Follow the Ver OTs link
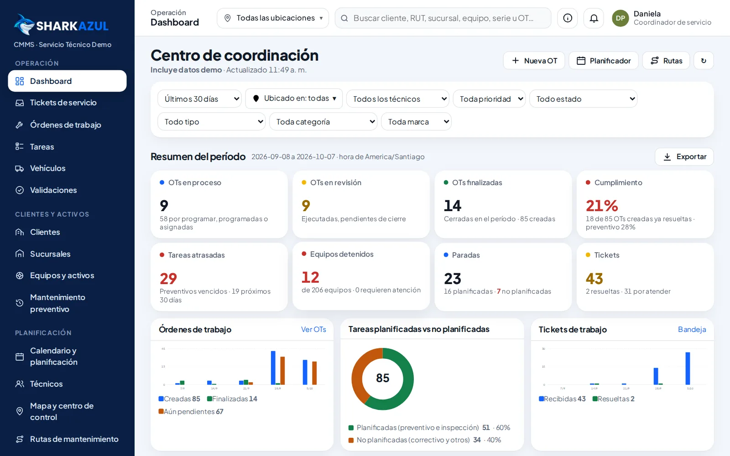Screen dimensions: 730x456 313,329
